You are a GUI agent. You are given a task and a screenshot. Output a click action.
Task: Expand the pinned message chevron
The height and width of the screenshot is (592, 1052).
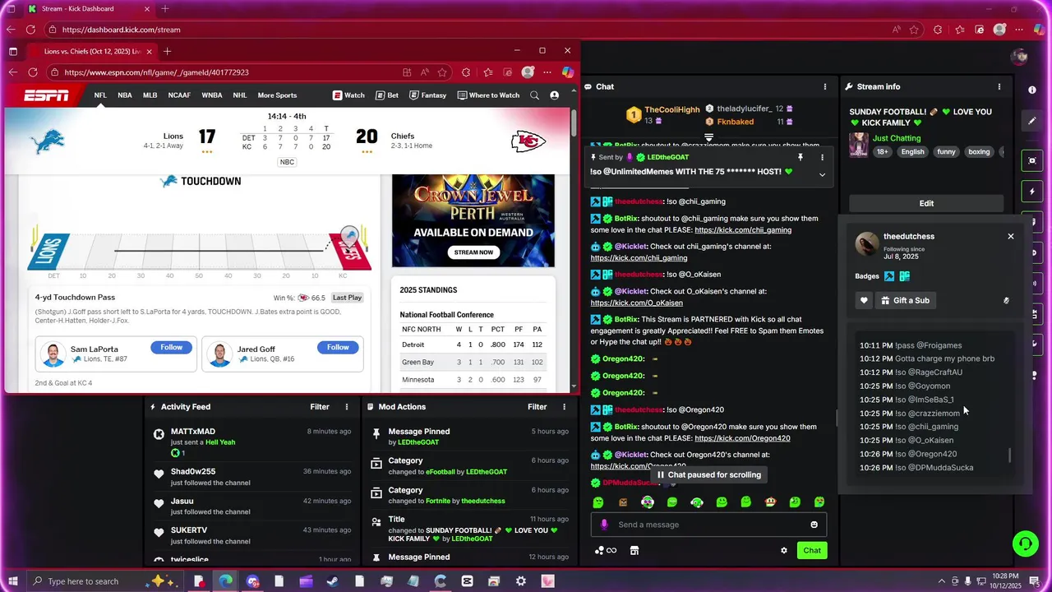(x=822, y=174)
